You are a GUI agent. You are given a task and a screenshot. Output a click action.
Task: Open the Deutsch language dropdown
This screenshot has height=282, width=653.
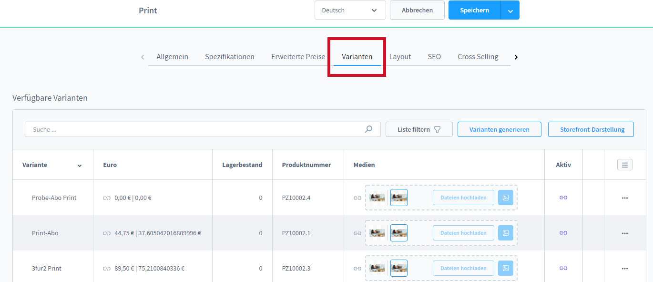pos(350,10)
